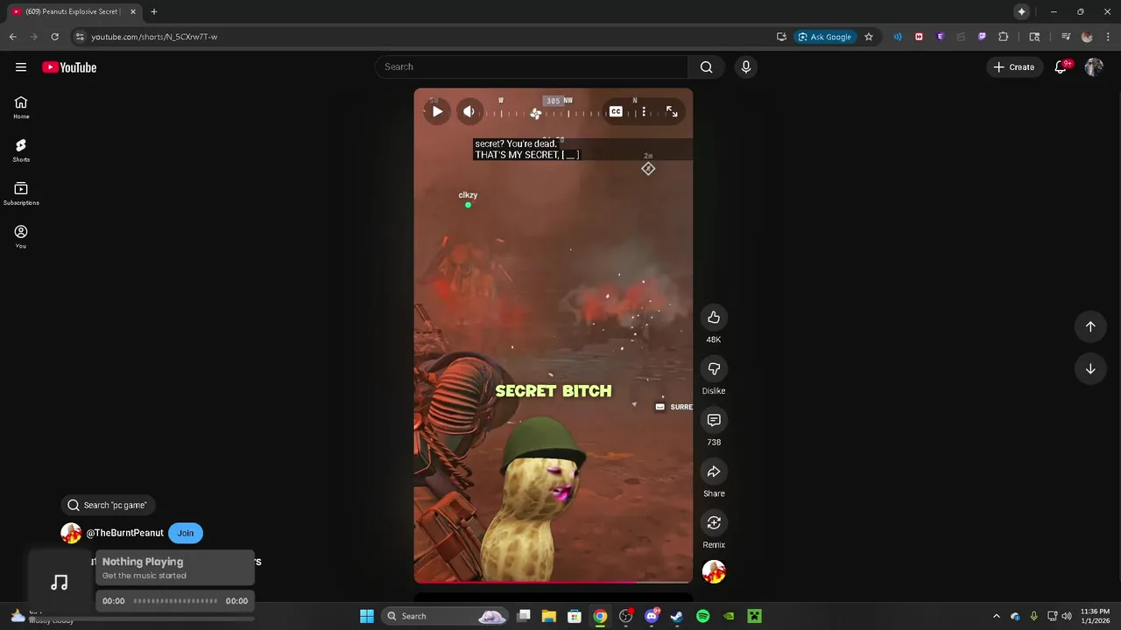This screenshot has width=1121, height=630.
Task: Open the YouTube hamburger guide menu
Action: tap(21, 67)
